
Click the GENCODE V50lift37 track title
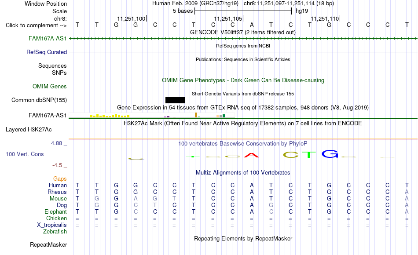click(x=243, y=32)
